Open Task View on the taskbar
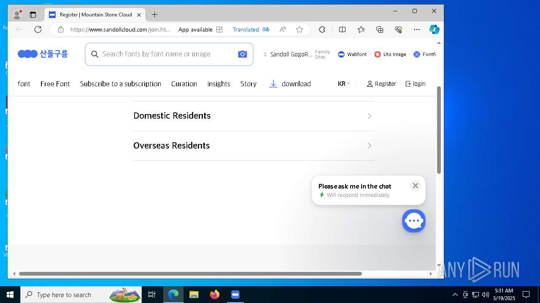Image resolution: width=540 pixels, height=303 pixels. click(x=152, y=295)
